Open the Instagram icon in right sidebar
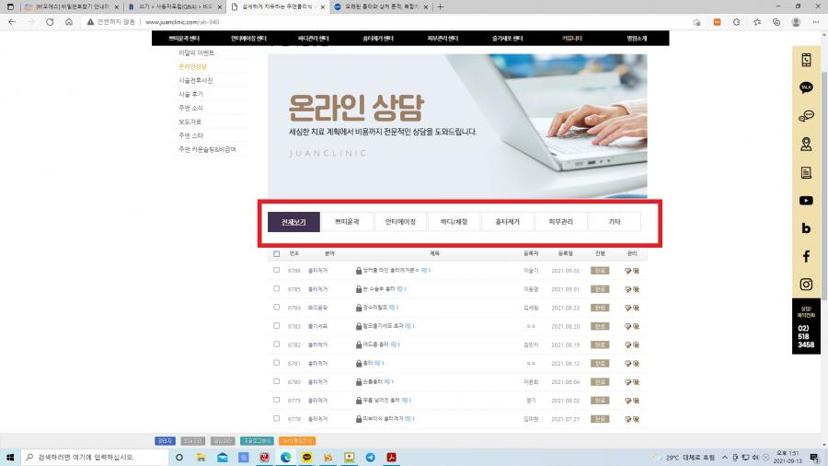This screenshot has width=828, height=466. [806, 285]
